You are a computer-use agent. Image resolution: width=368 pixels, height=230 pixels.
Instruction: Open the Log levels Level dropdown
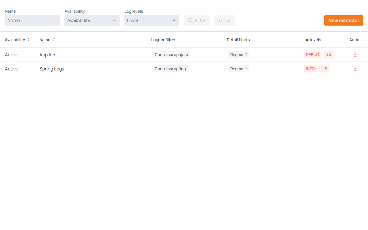tap(152, 20)
